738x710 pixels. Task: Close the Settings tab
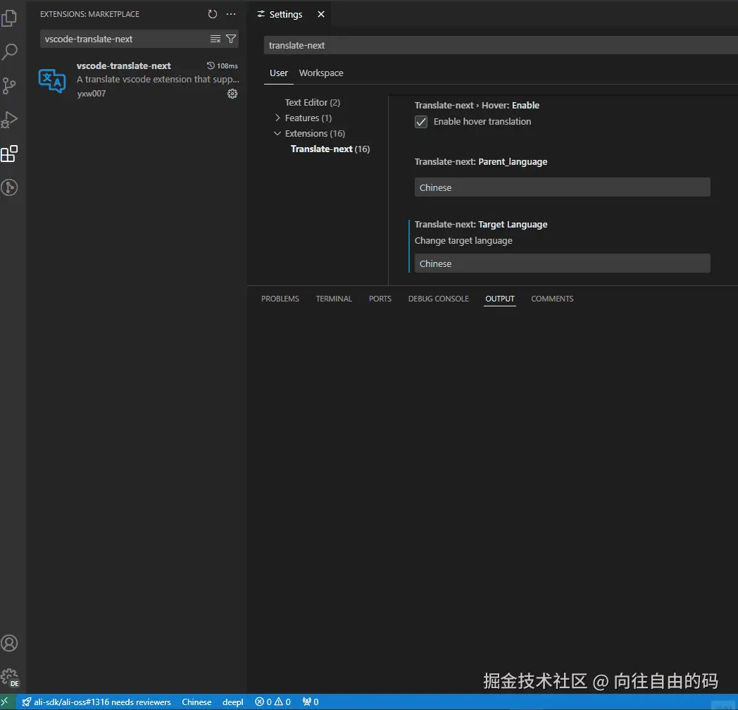click(x=321, y=14)
